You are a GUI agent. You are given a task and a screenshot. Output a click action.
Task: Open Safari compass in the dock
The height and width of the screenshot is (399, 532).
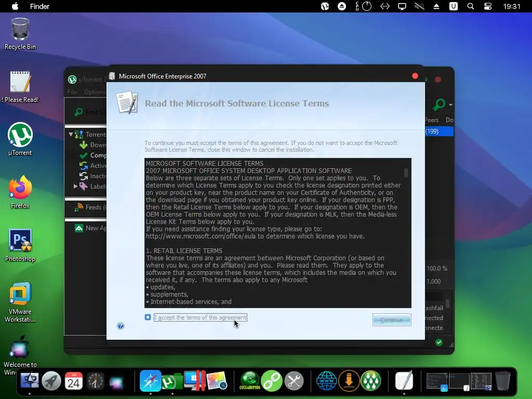pos(150,381)
